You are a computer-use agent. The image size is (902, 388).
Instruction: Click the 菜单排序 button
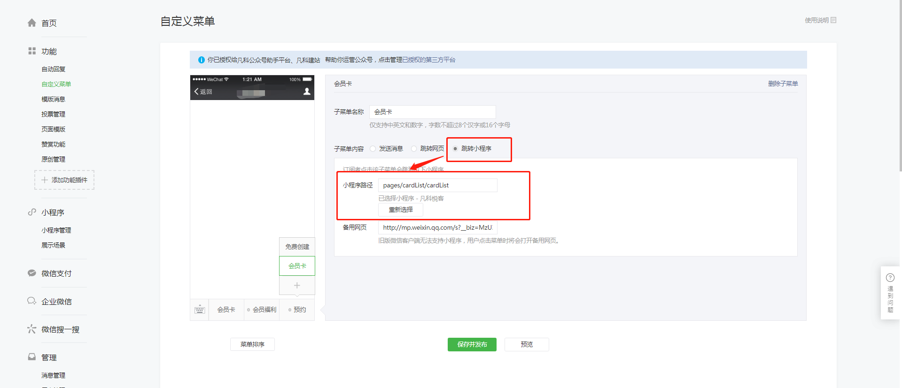[x=252, y=344]
